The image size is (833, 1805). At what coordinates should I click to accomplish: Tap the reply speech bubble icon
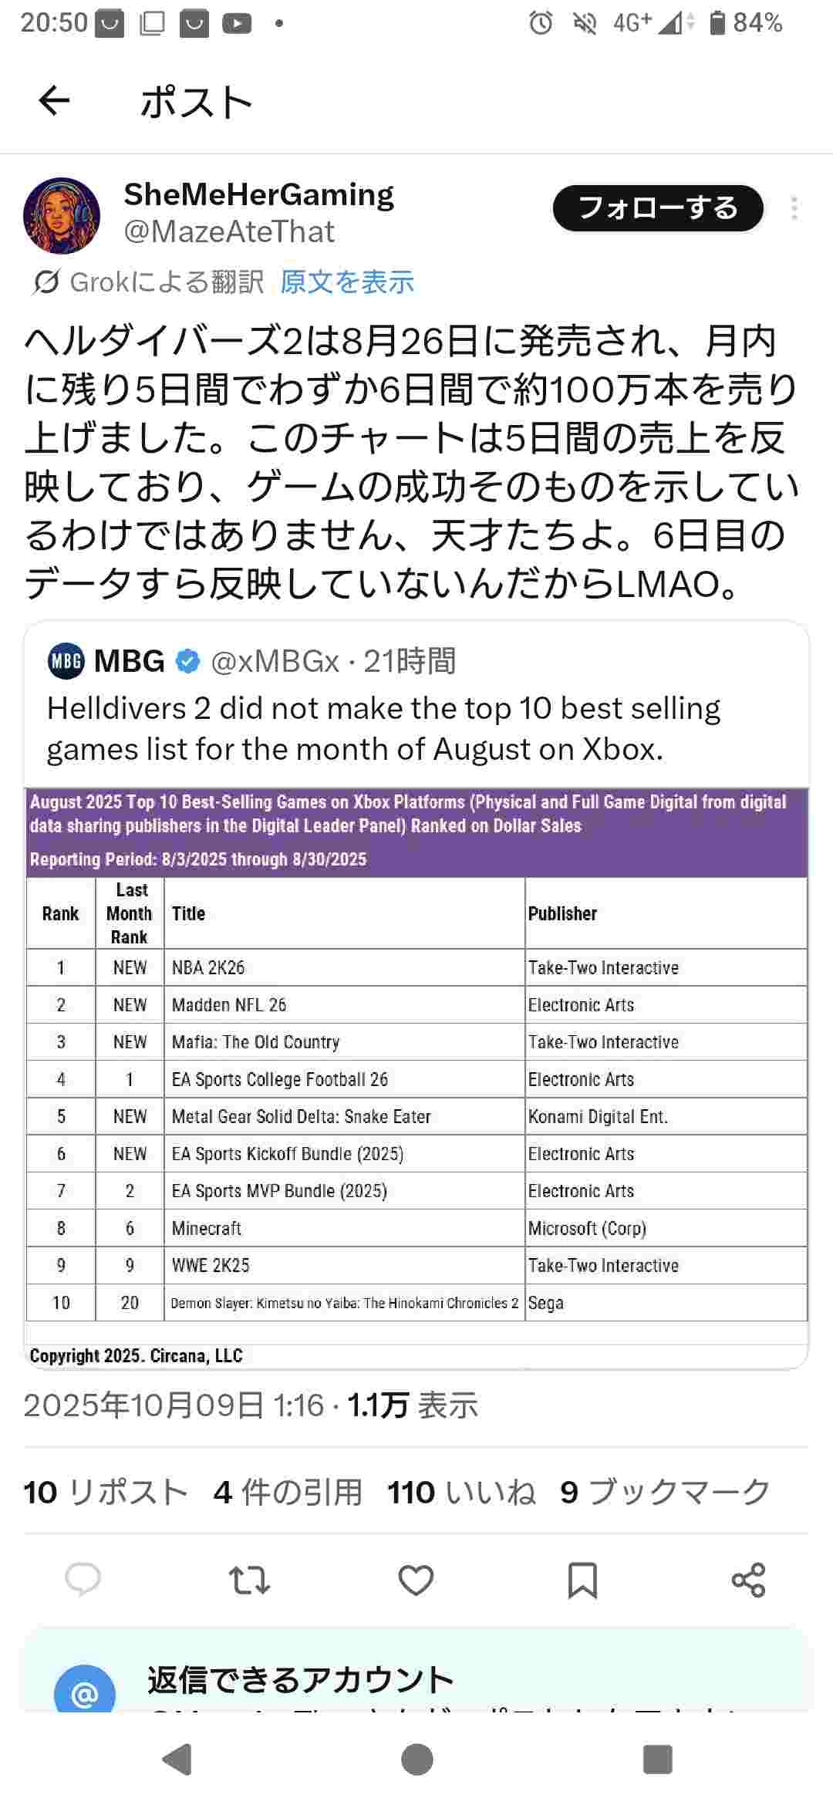(x=83, y=1580)
